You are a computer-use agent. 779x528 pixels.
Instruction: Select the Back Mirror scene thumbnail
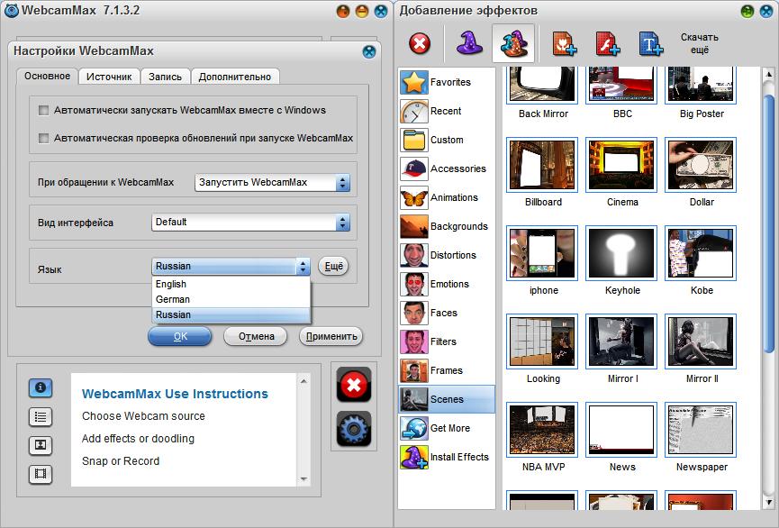(x=542, y=85)
